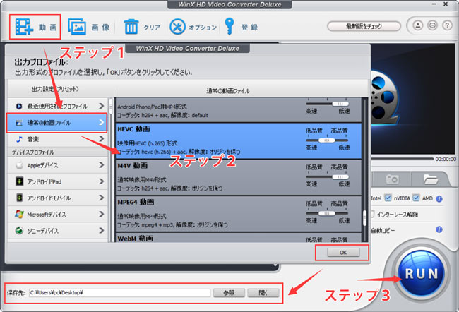Click the 画像 add image icon
The width and height of the screenshot is (459, 312).
(77, 27)
